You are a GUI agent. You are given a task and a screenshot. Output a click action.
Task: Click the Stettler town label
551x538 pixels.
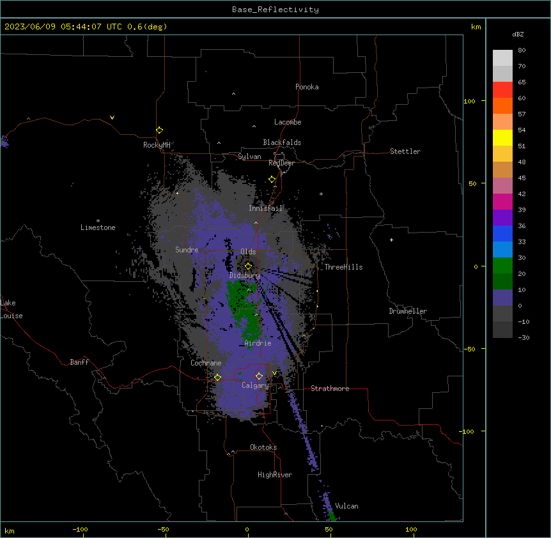(x=405, y=151)
